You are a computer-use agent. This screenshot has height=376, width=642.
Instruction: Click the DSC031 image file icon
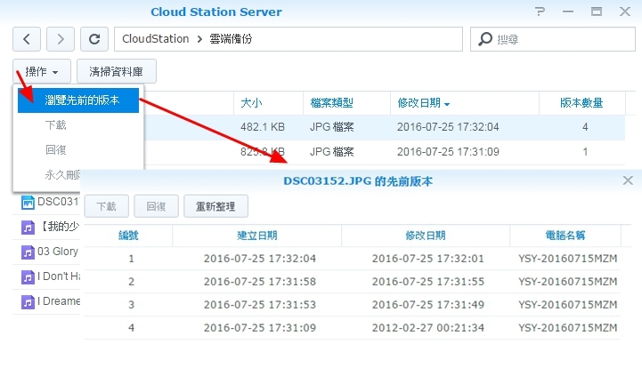click(x=28, y=202)
